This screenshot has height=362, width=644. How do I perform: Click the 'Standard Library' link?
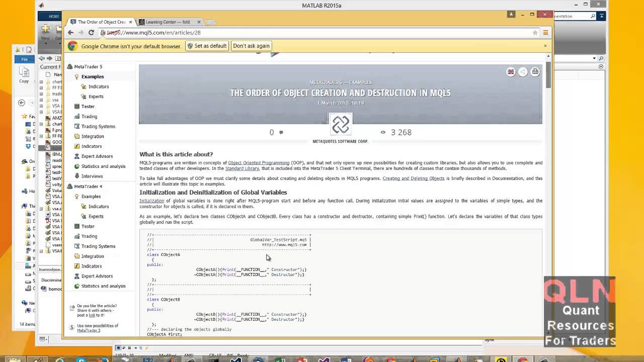click(x=242, y=168)
